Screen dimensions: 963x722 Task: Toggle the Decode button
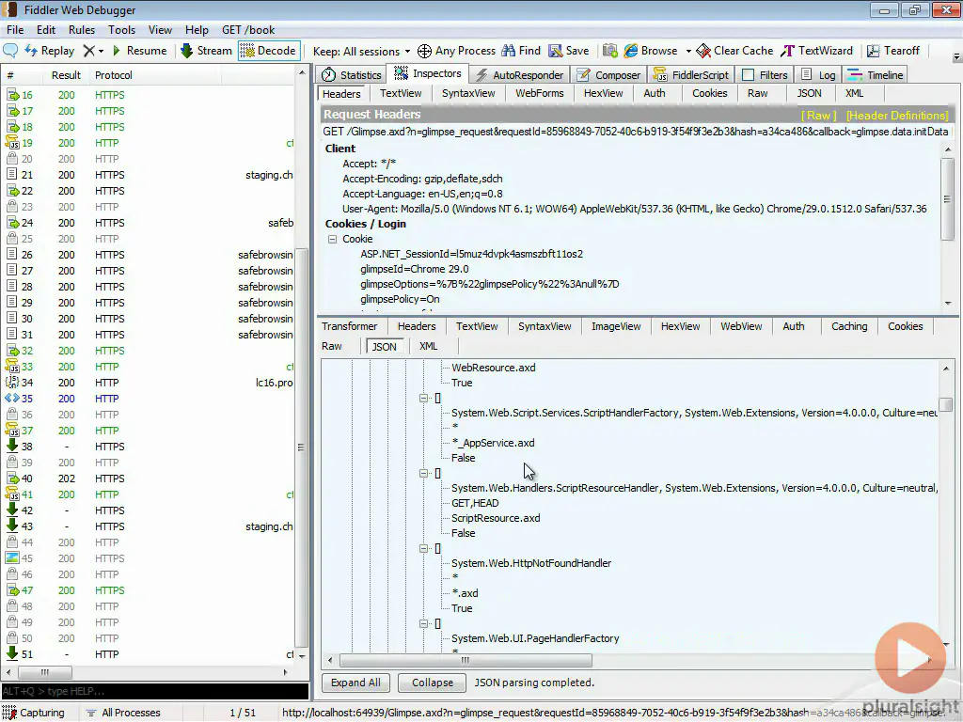268,51
